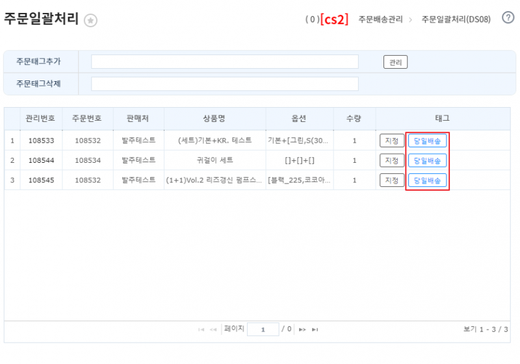This screenshot has width=520, height=364.
Task: Focus the 주문태그삭제 input field
Action: click(225, 84)
